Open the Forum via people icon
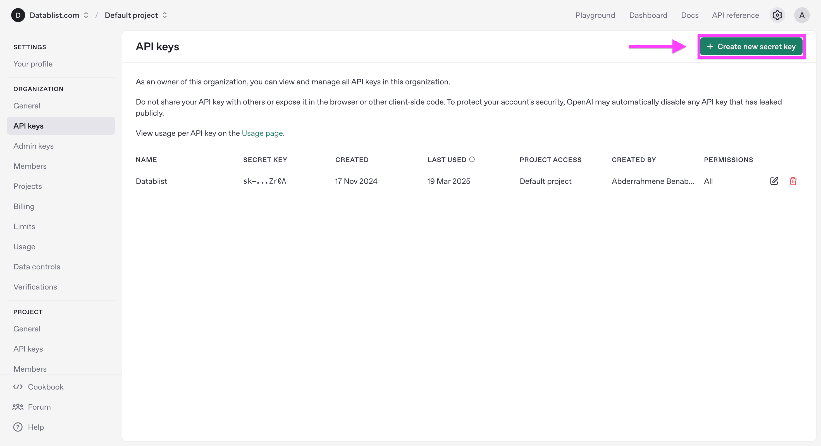Image resolution: width=821 pixels, height=446 pixels. pos(18,407)
